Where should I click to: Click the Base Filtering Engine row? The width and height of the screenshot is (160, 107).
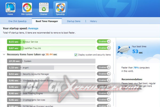coord(51,93)
